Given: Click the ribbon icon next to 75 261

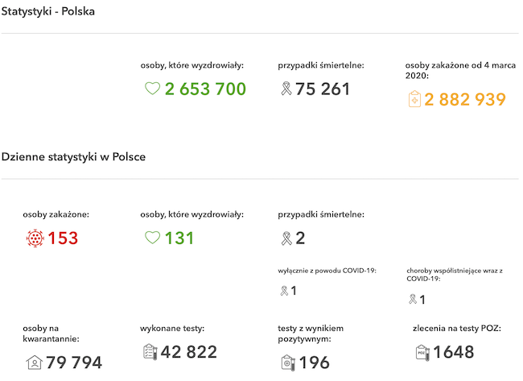Looking at the screenshot, I should coord(286,89).
